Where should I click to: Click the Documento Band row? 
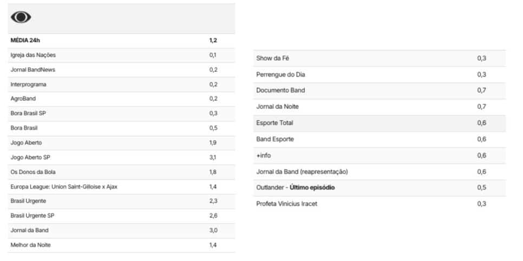(x=379, y=91)
